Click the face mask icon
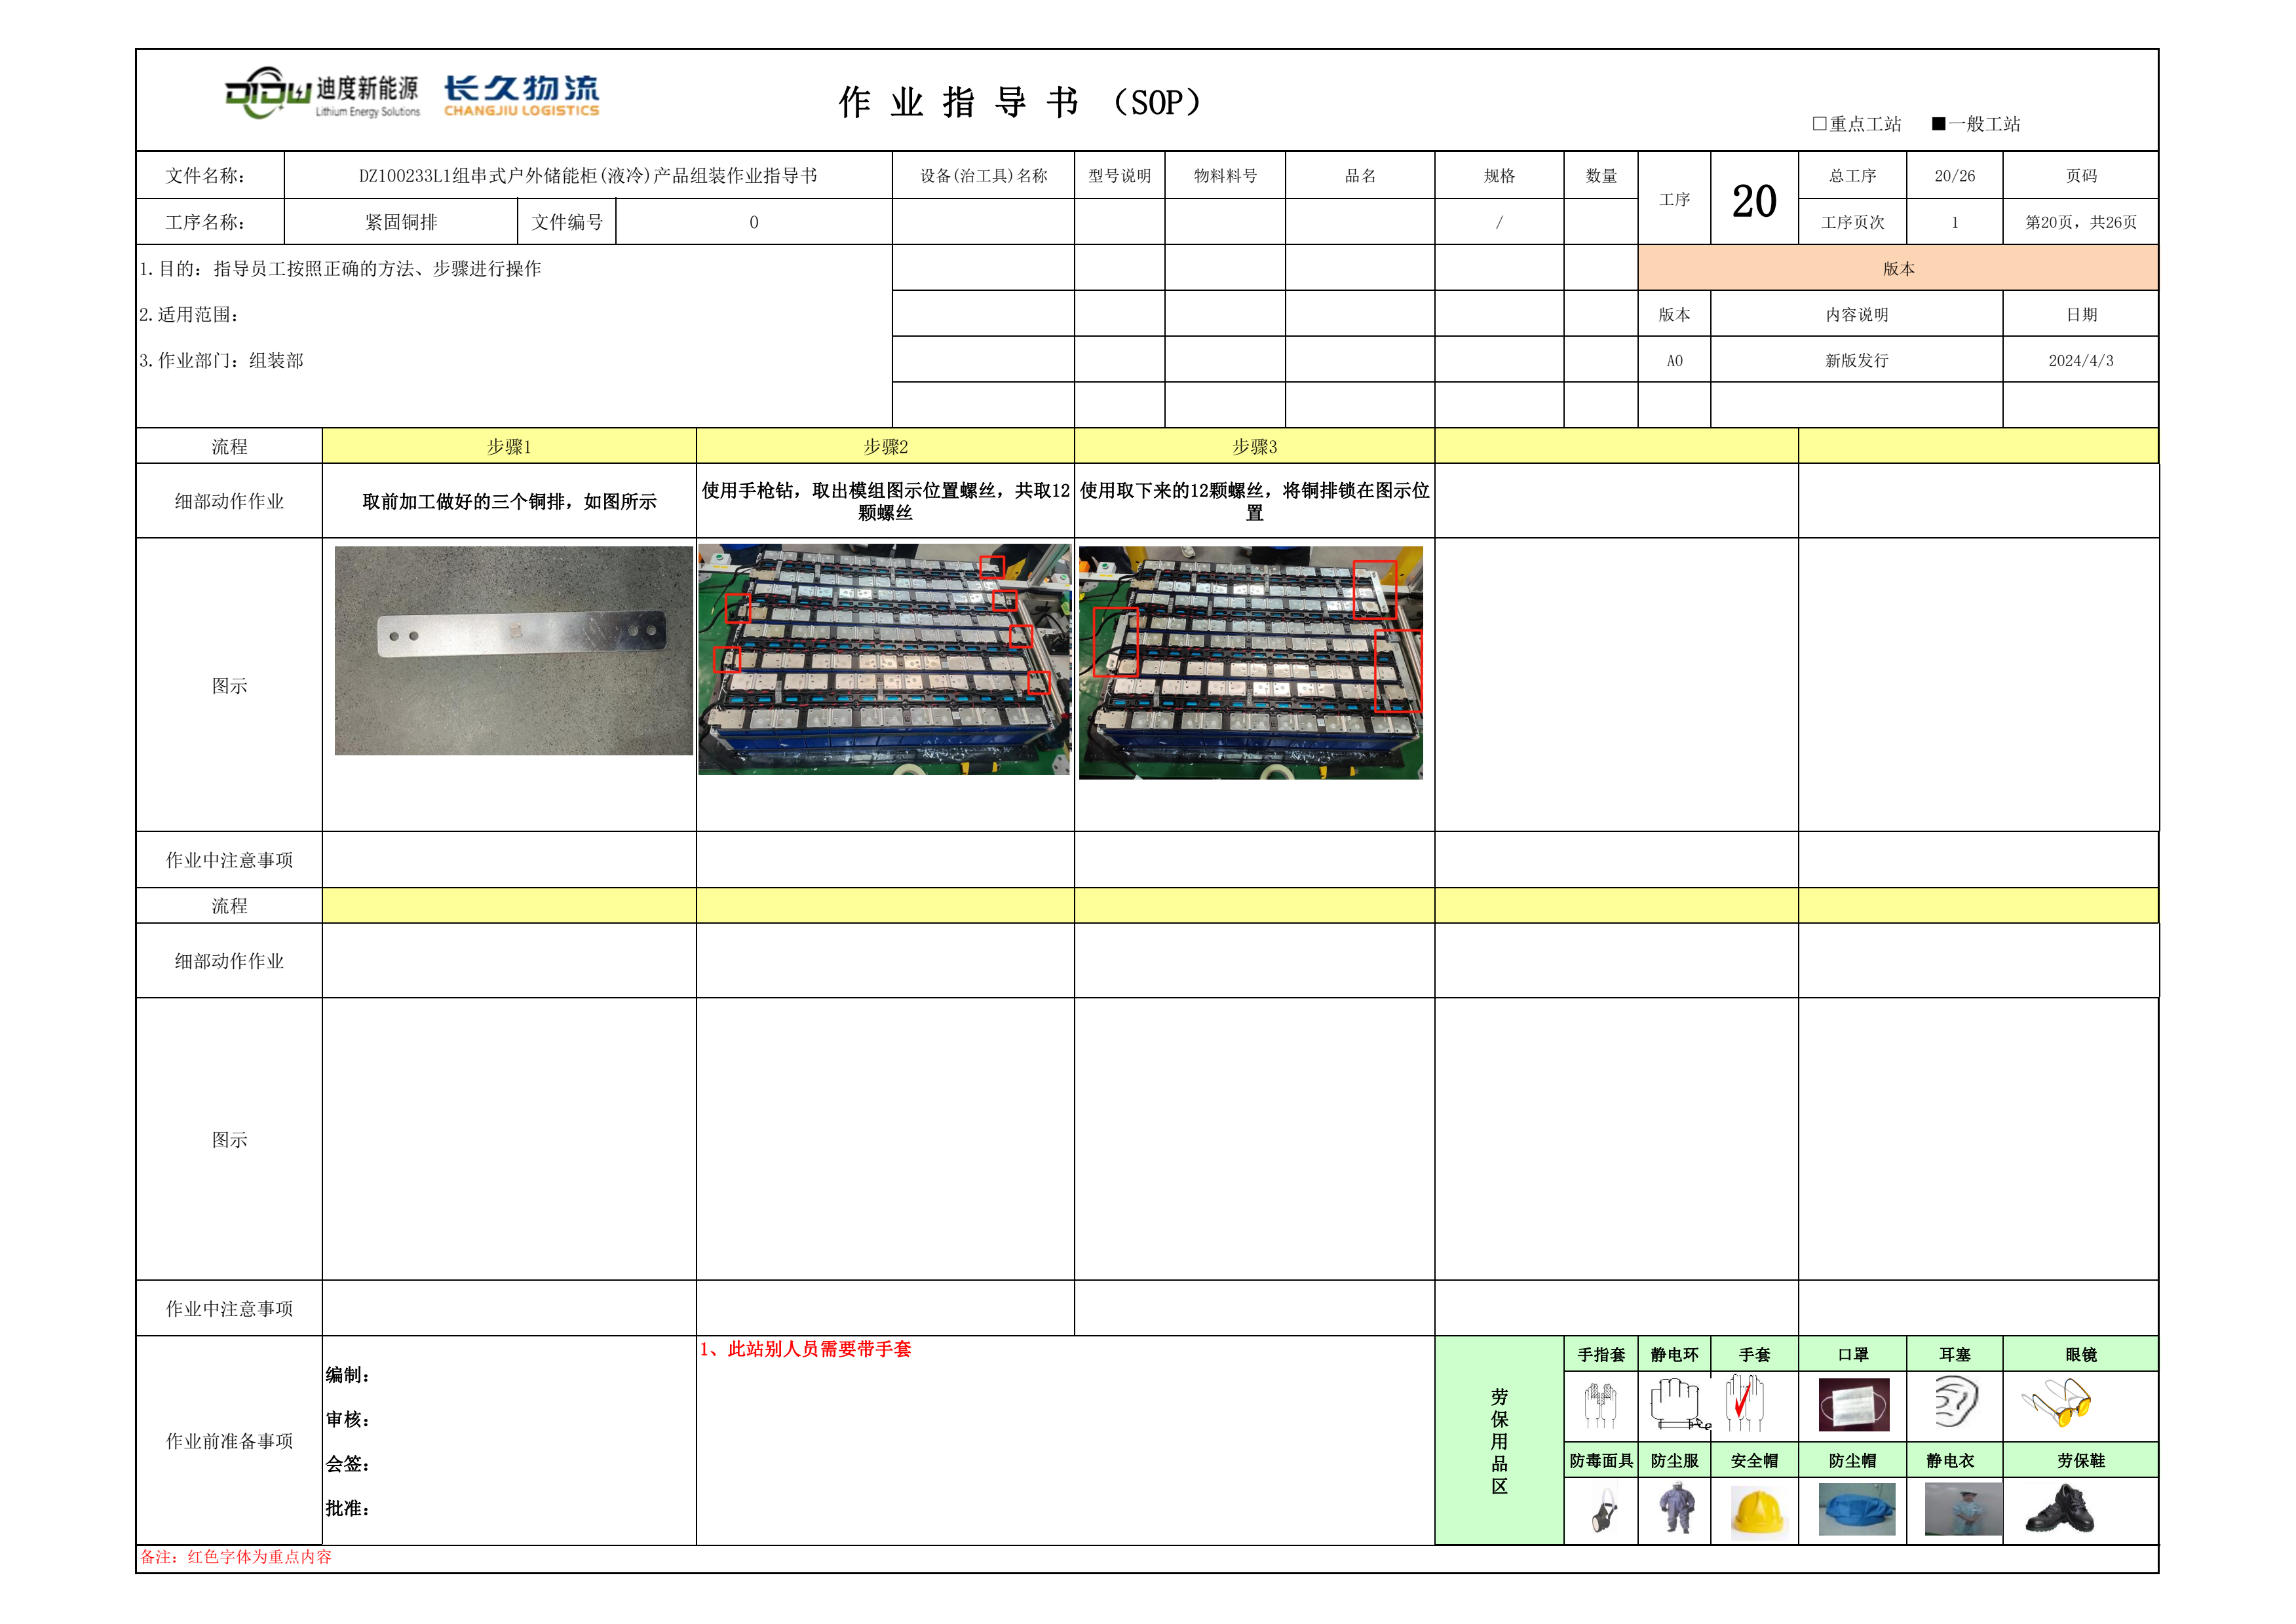 (1853, 1404)
